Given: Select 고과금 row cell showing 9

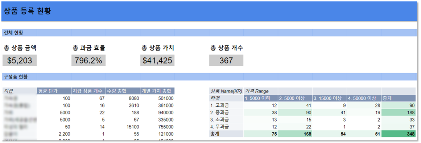Looking at the screenshot, I should [x=330, y=105].
